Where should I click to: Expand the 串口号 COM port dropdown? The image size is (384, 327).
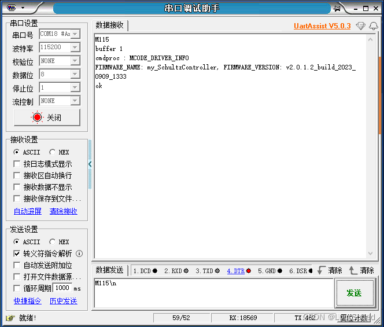[x=75, y=34]
